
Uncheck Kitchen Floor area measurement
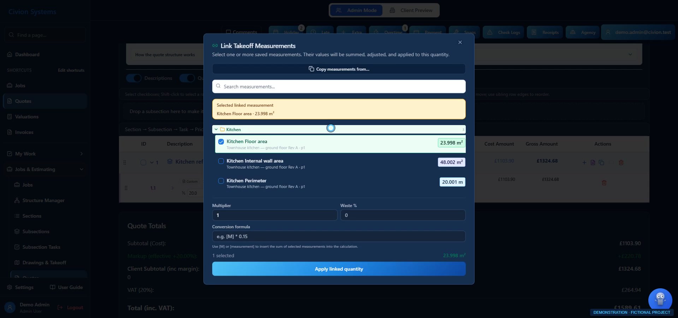221,142
